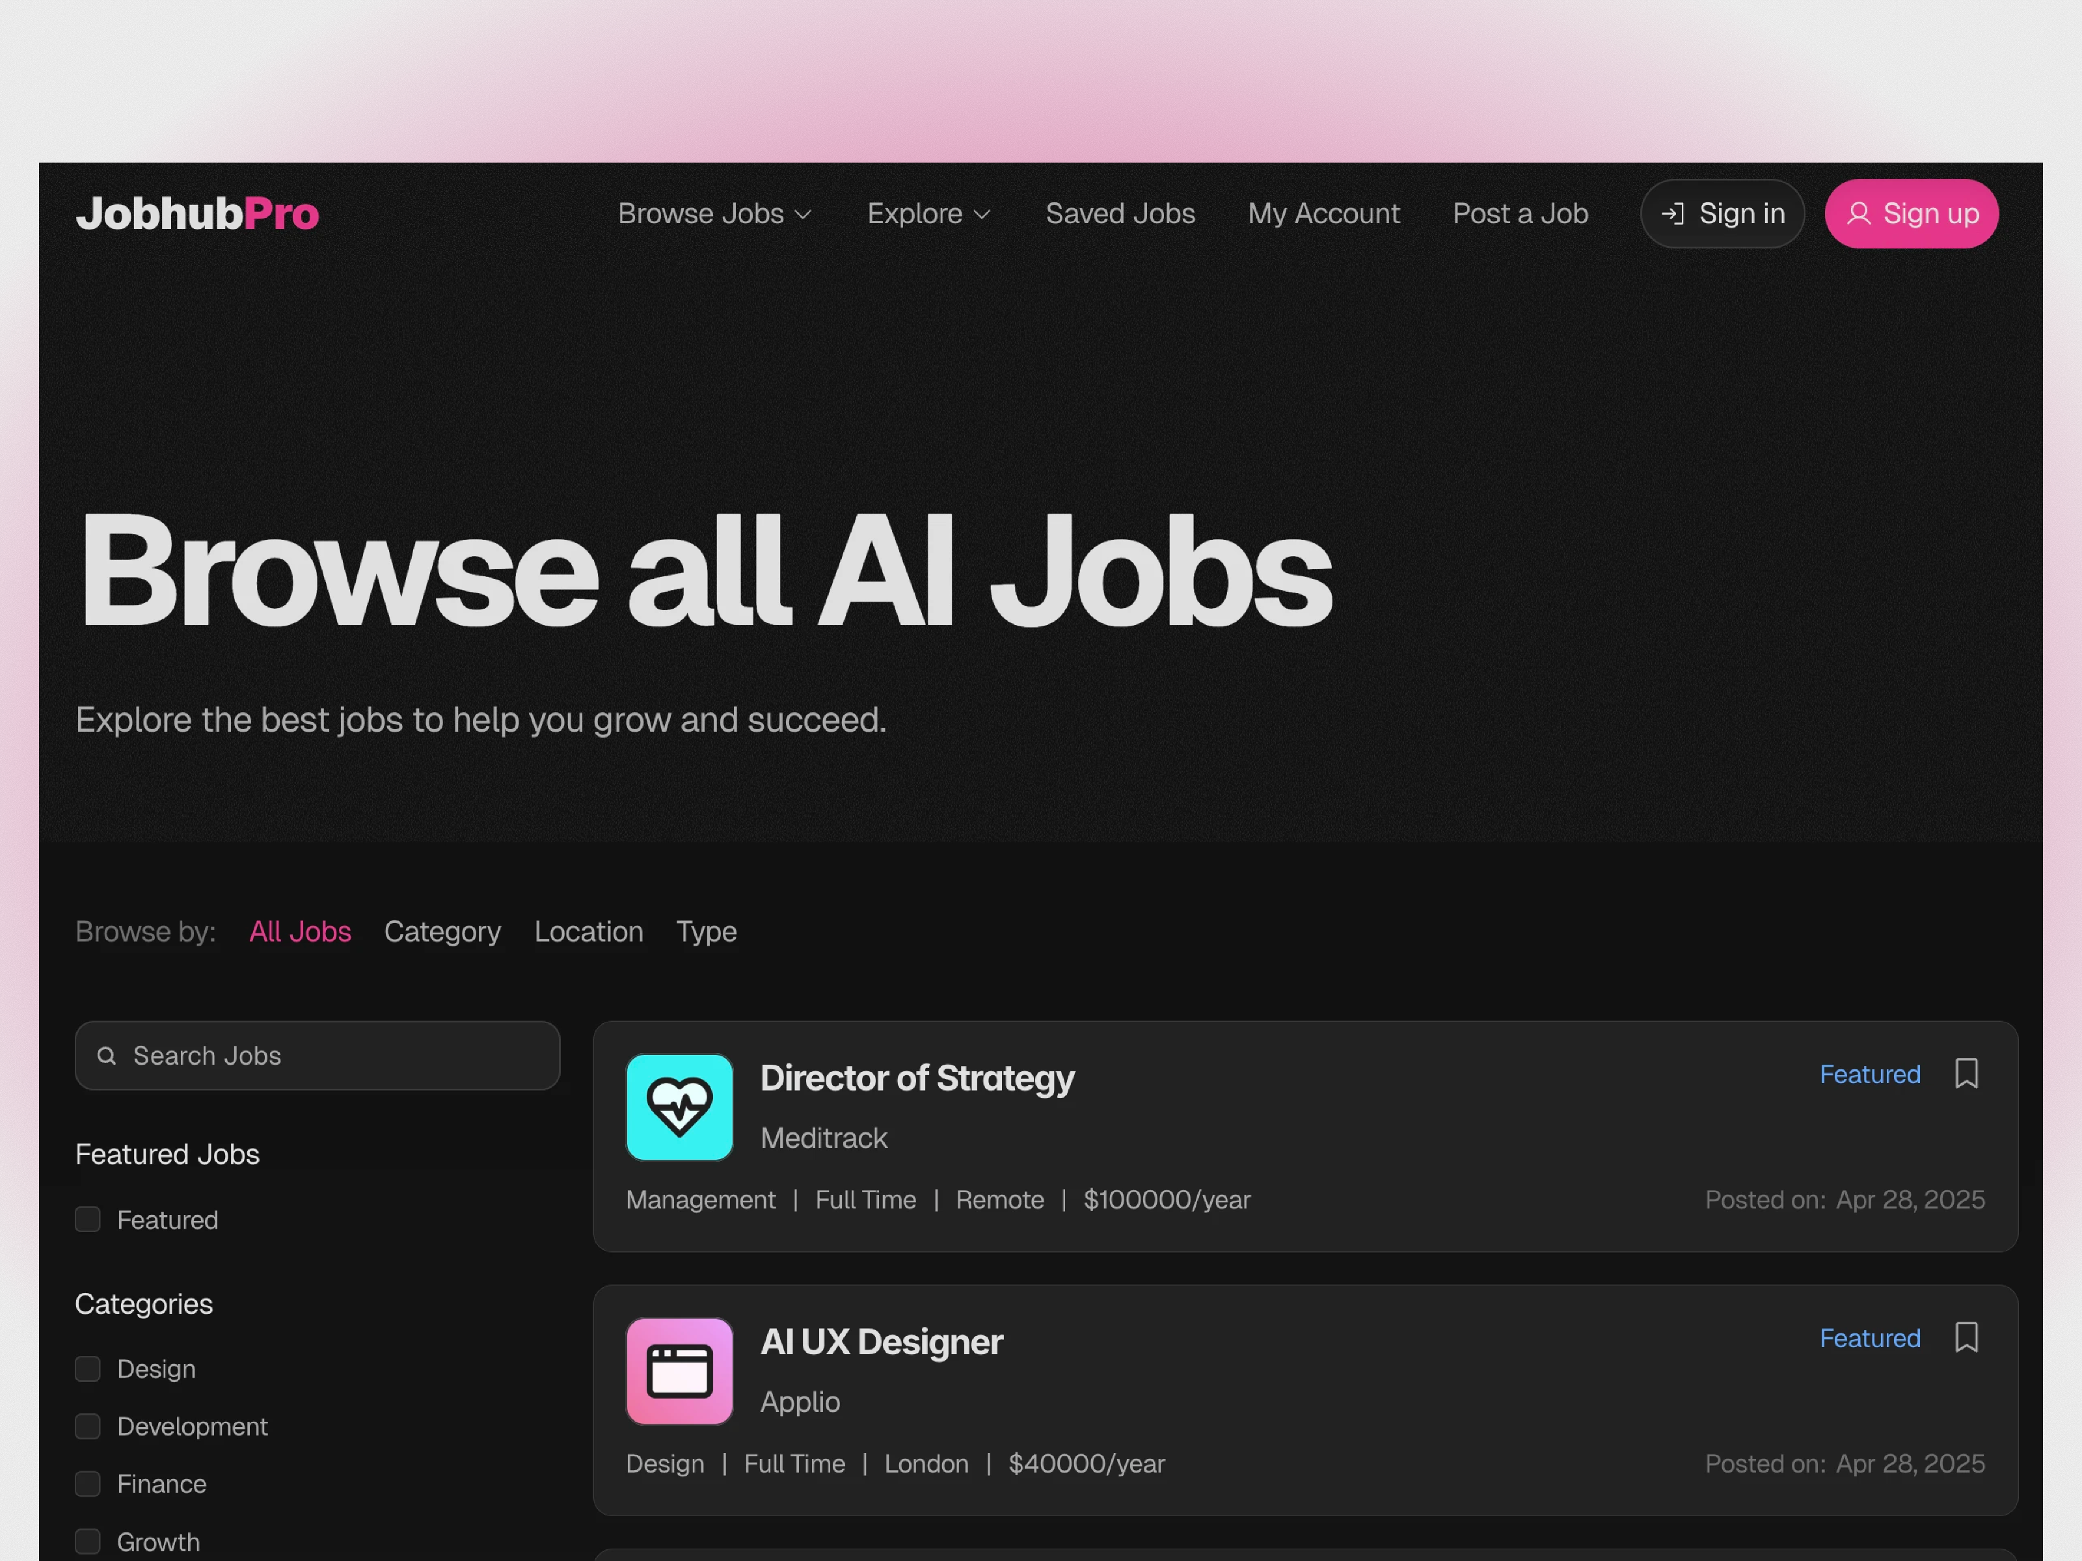
Task: Focus the Search Jobs input field
Action: tap(318, 1056)
